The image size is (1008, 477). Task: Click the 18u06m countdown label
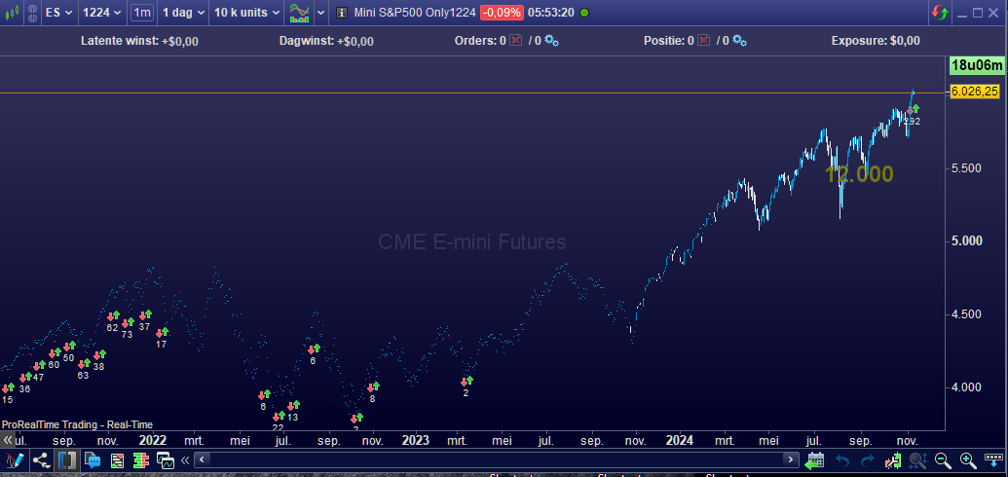click(x=977, y=65)
